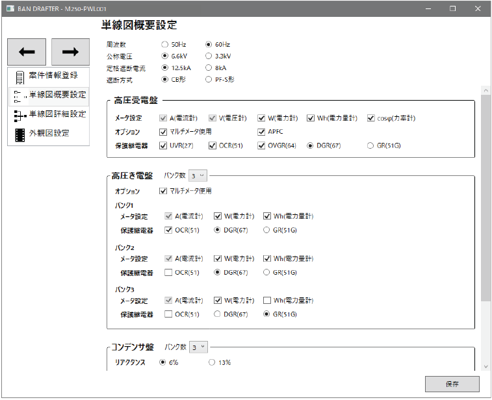This screenshot has height=400, width=492.
Task: Select the 50Hz frequency option
Action: (164, 45)
